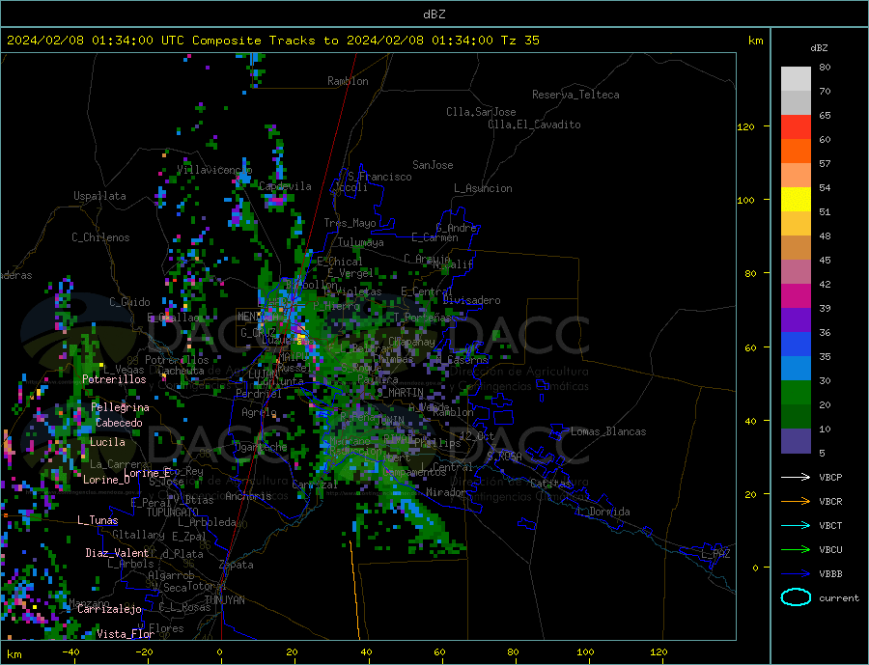The image size is (869, 665).
Task: Click the 100 km tick on bottom axis
Action: pyautogui.click(x=585, y=652)
